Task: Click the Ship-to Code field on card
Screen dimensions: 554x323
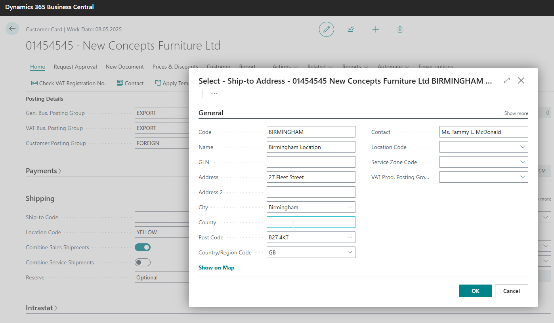Action: point(162,217)
